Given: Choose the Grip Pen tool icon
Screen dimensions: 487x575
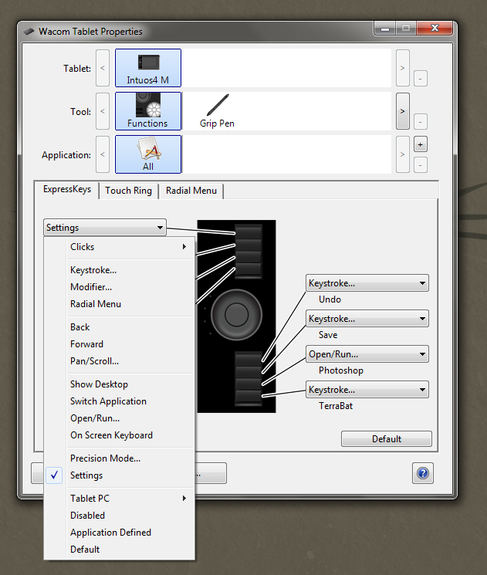Looking at the screenshot, I should [217, 111].
